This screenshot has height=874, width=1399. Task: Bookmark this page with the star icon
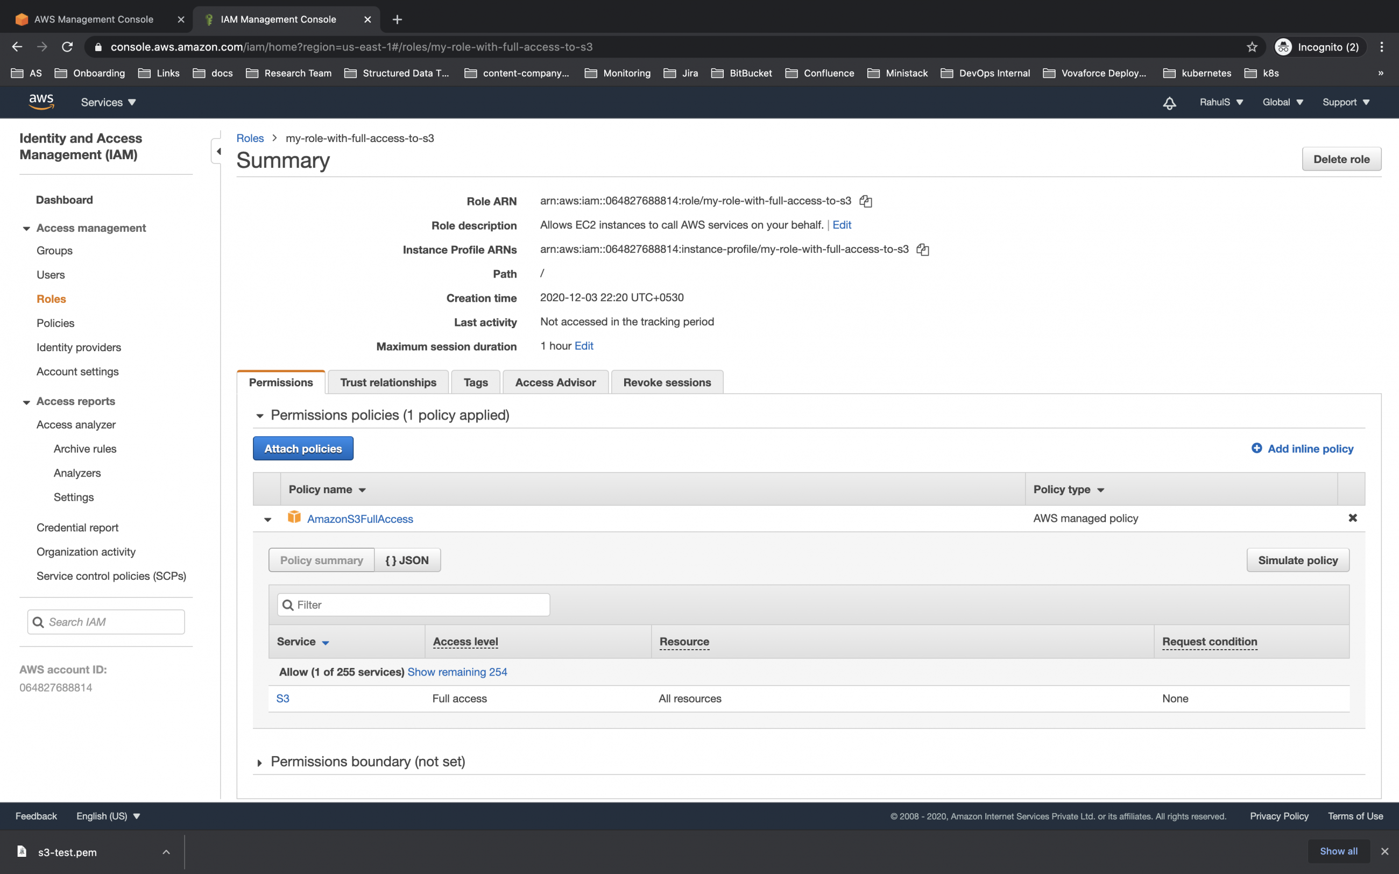[x=1252, y=47]
